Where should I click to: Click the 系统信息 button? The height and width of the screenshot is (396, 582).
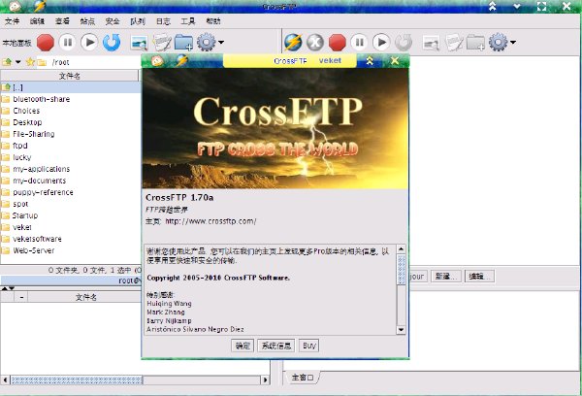[x=276, y=346]
